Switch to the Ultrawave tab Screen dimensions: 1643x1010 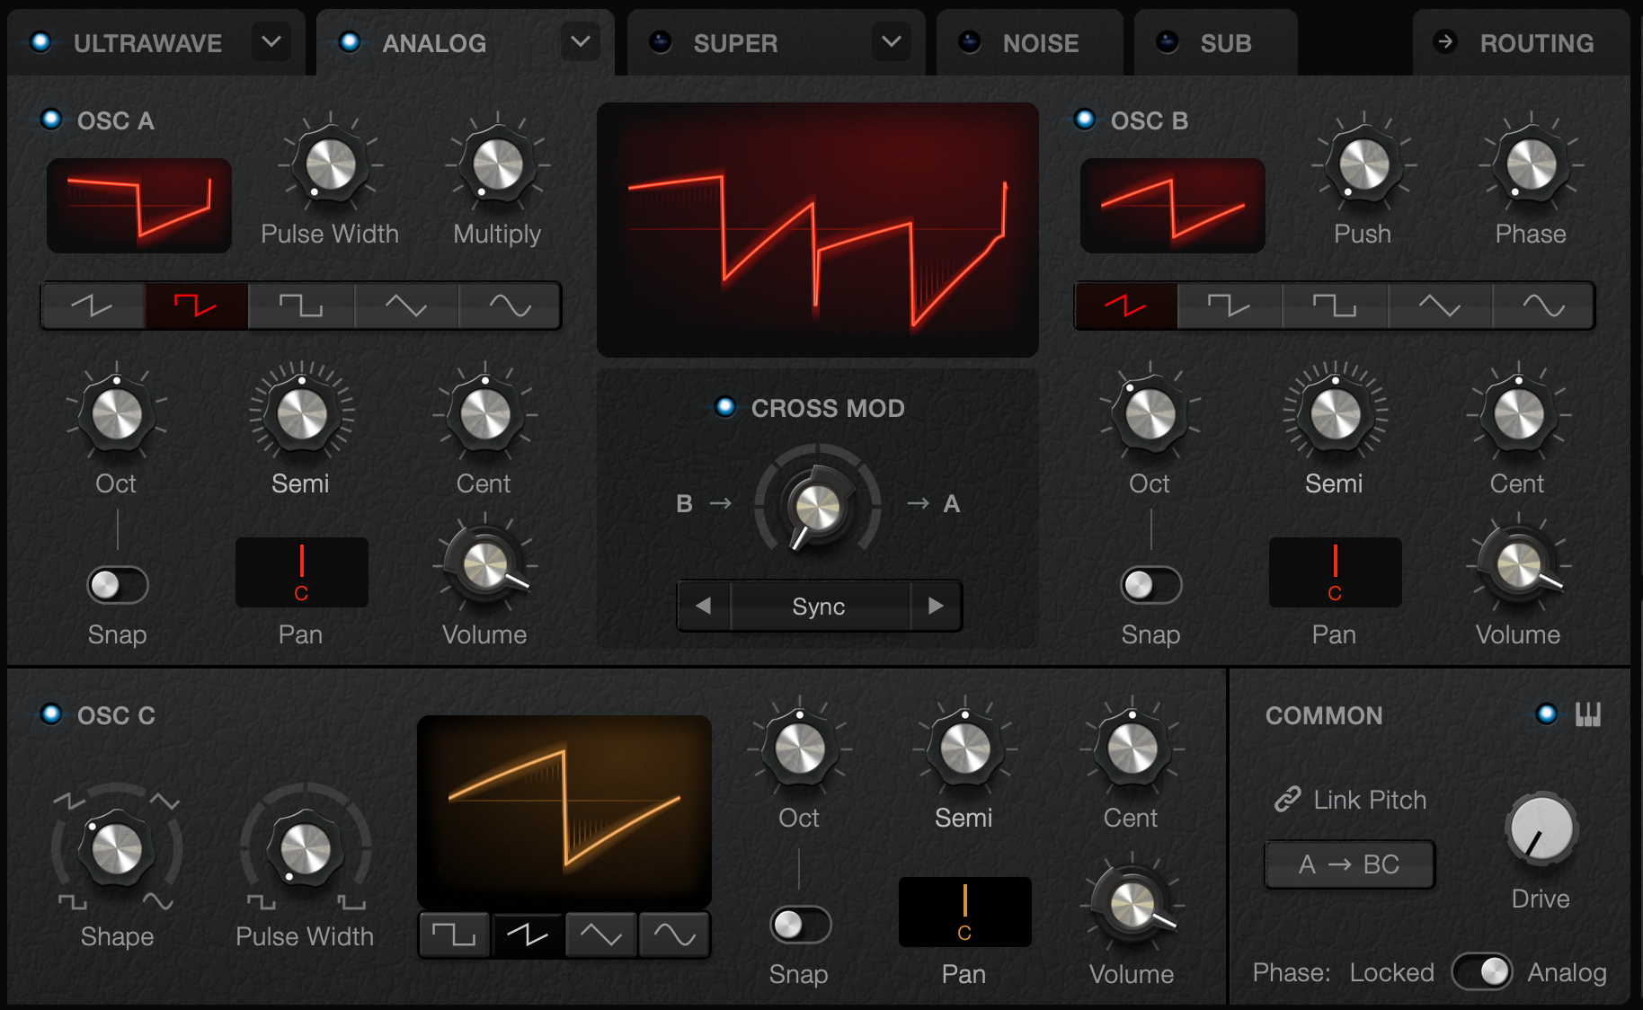coord(147,43)
